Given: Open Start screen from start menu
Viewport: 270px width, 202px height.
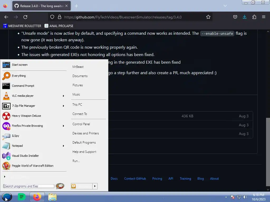Looking at the screenshot, I should pyautogui.click(x=34, y=65).
